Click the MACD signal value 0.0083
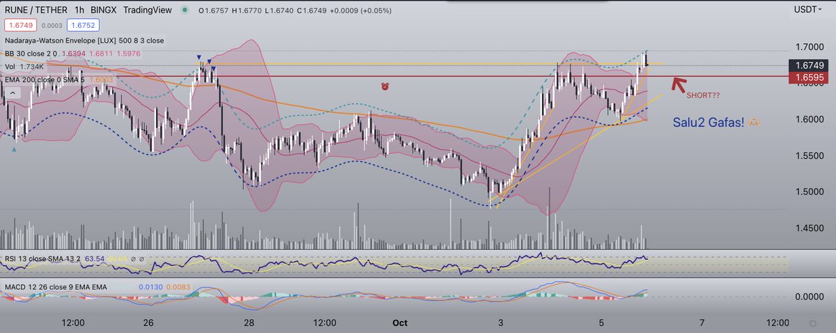The width and height of the screenshot is (836, 333). 179,286
